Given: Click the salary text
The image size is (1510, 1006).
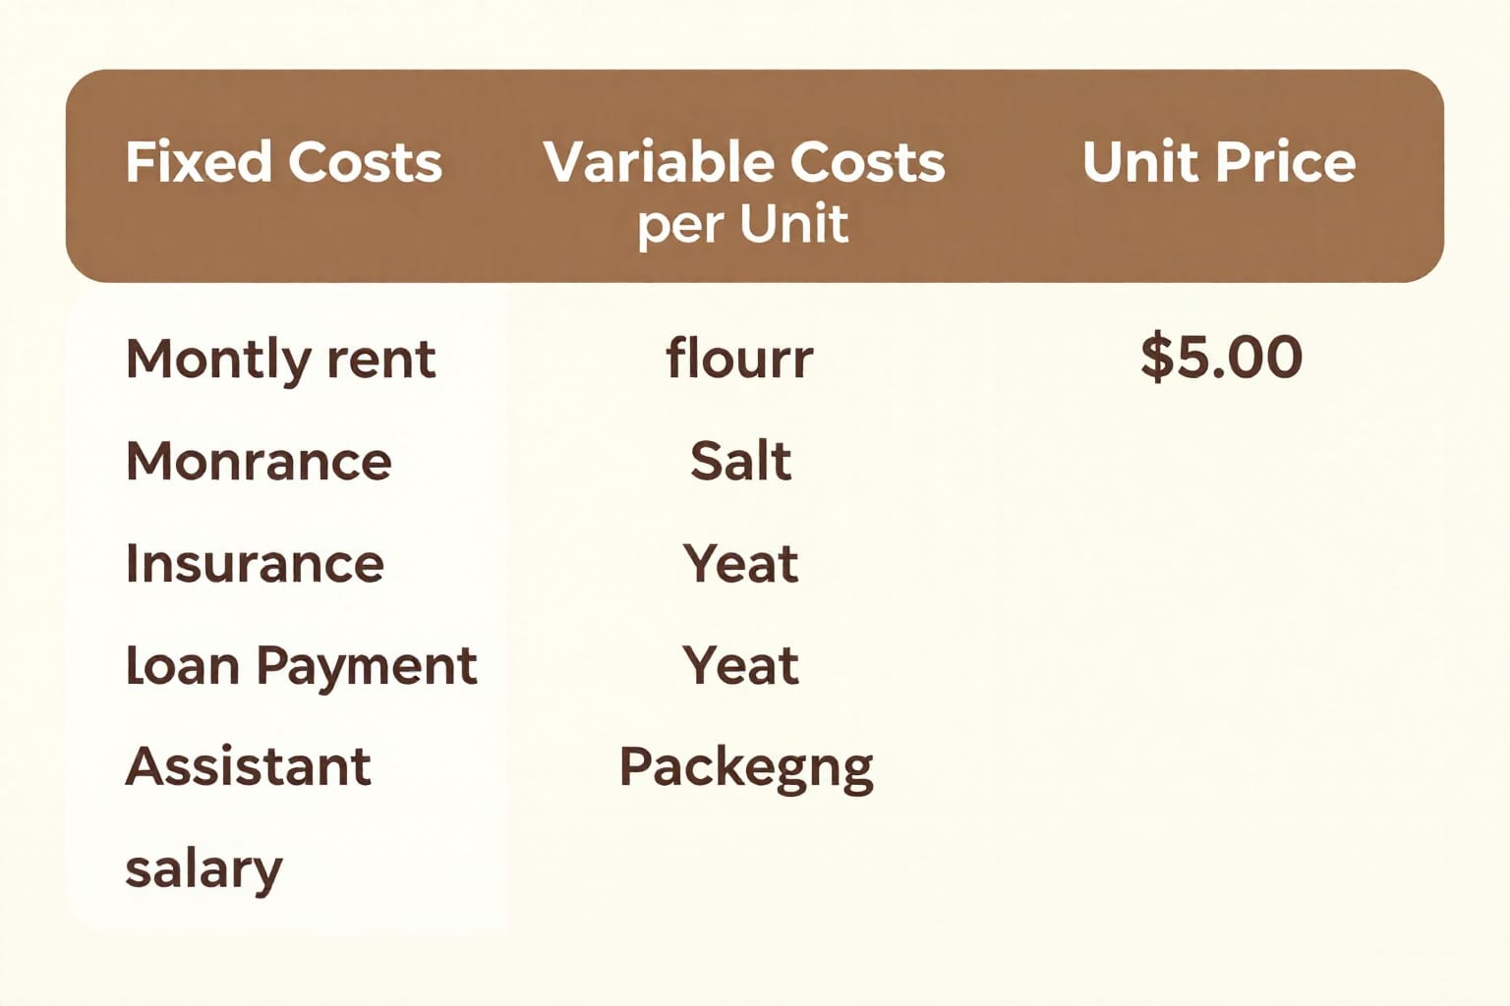Looking at the screenshot, I should click(203, 870).
